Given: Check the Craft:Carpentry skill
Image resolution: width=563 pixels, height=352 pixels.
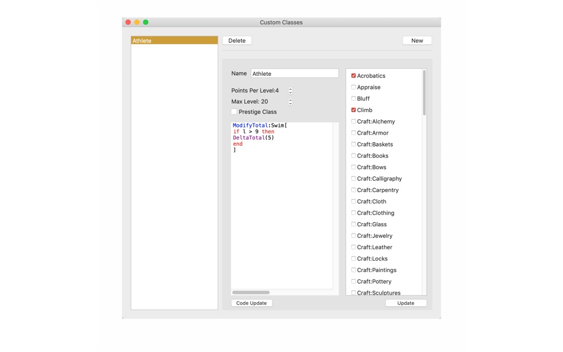Looking at the screenshot, I should pyautogui.click(x=353, y=190).
